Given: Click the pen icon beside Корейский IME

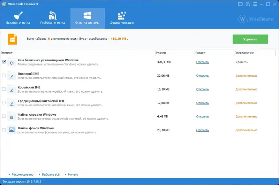Looking at the screenshot, I should click(12, 90).
